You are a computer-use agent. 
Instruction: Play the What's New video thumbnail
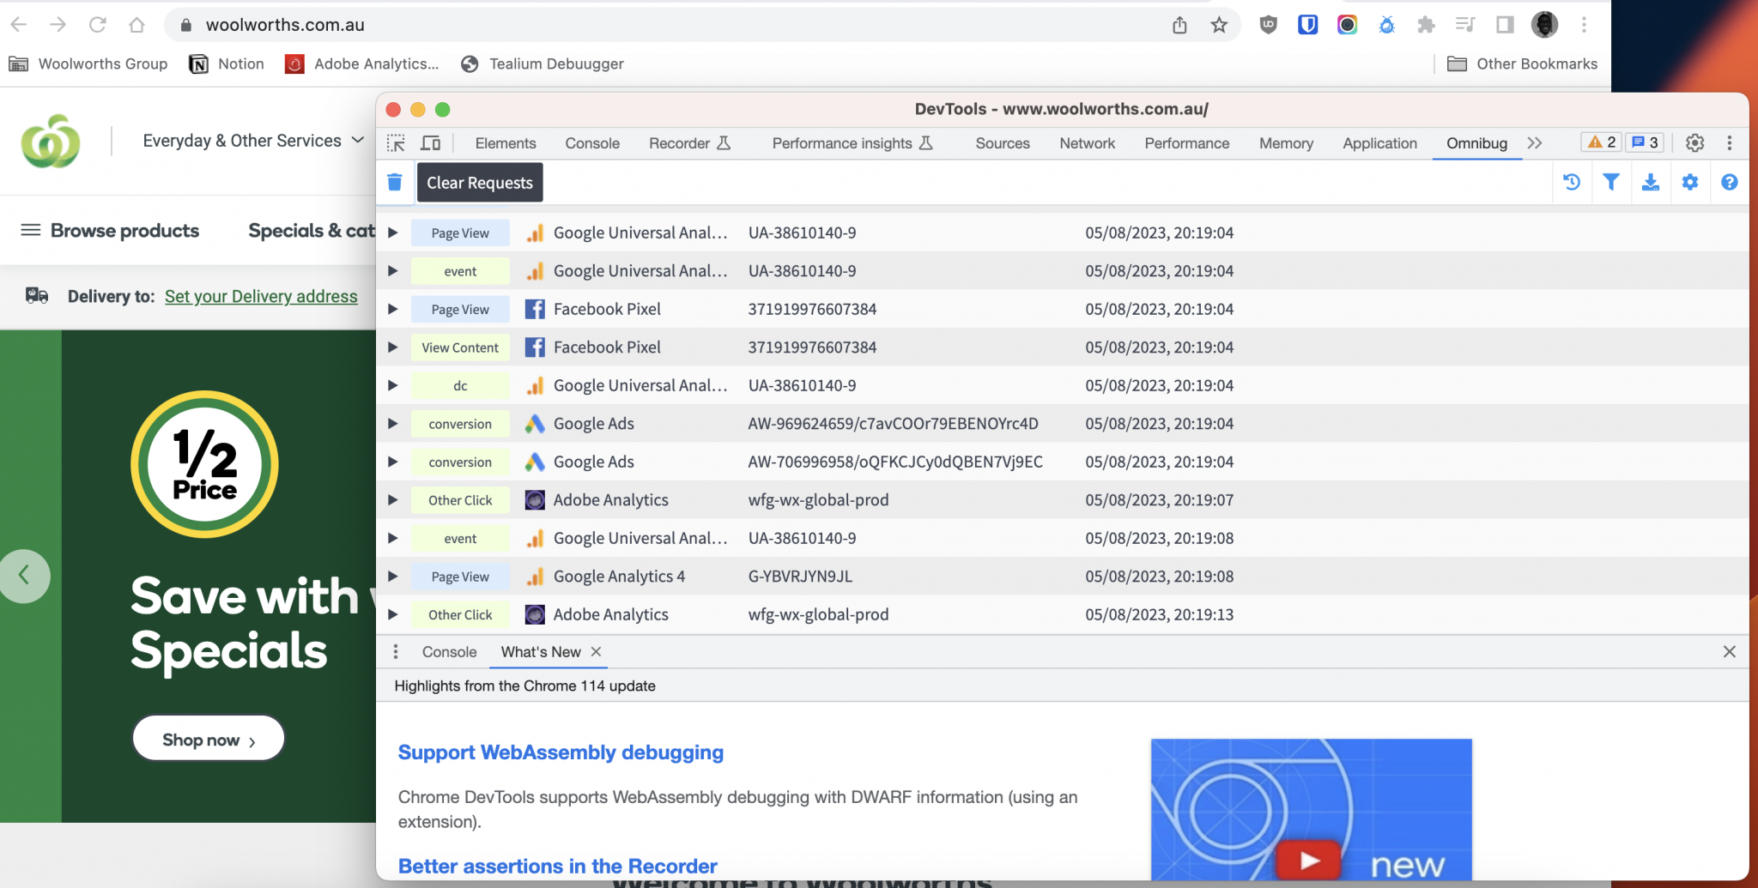(1308, 858)
